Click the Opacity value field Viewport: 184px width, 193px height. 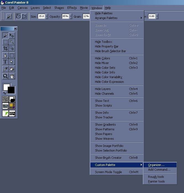coord(65,16)
